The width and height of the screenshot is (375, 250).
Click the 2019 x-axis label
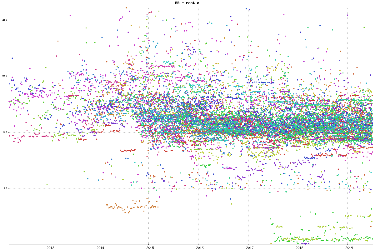[350, 248]
